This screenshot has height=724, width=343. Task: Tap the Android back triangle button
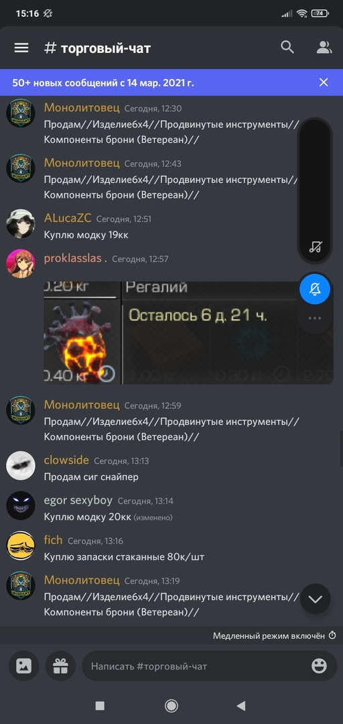pos(241,705)
